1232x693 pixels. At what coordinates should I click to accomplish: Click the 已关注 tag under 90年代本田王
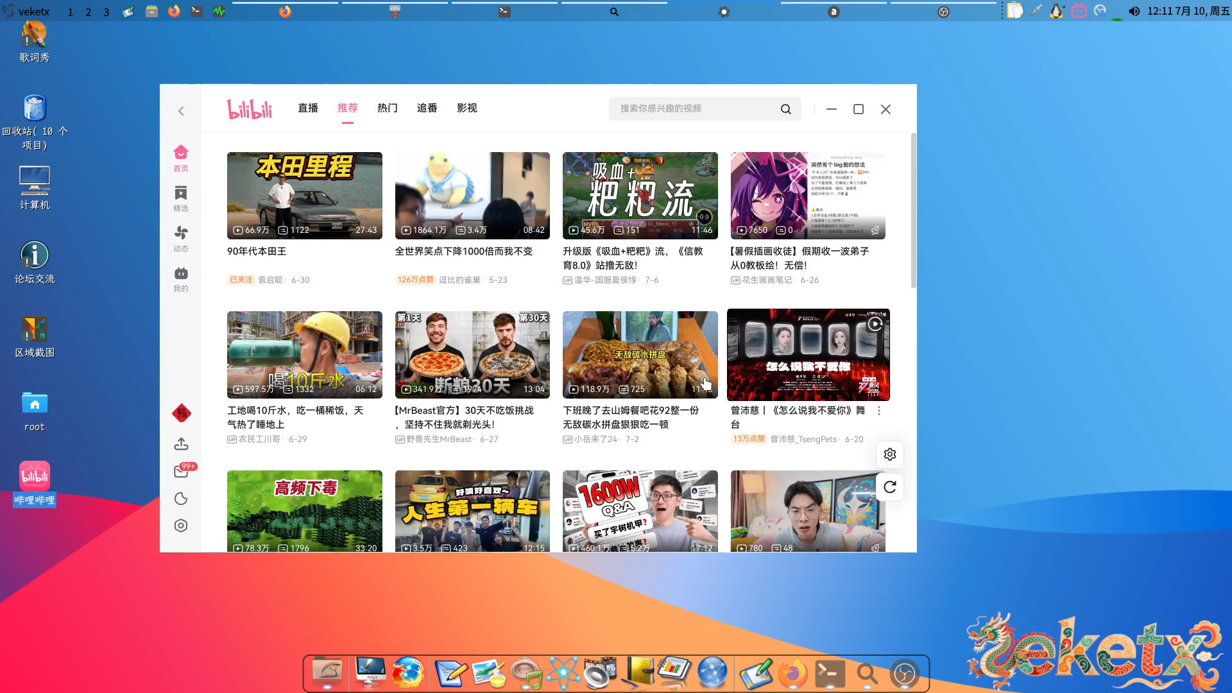tap(241, 280)
